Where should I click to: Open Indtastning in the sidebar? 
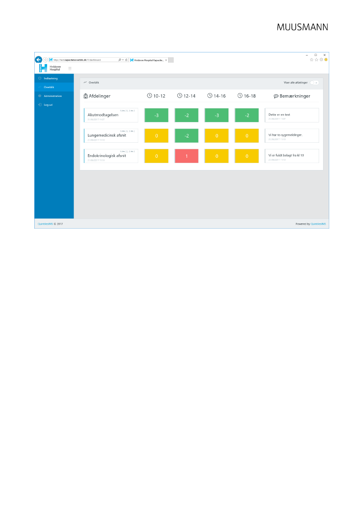pyautogui.click(x=54, y=78)
